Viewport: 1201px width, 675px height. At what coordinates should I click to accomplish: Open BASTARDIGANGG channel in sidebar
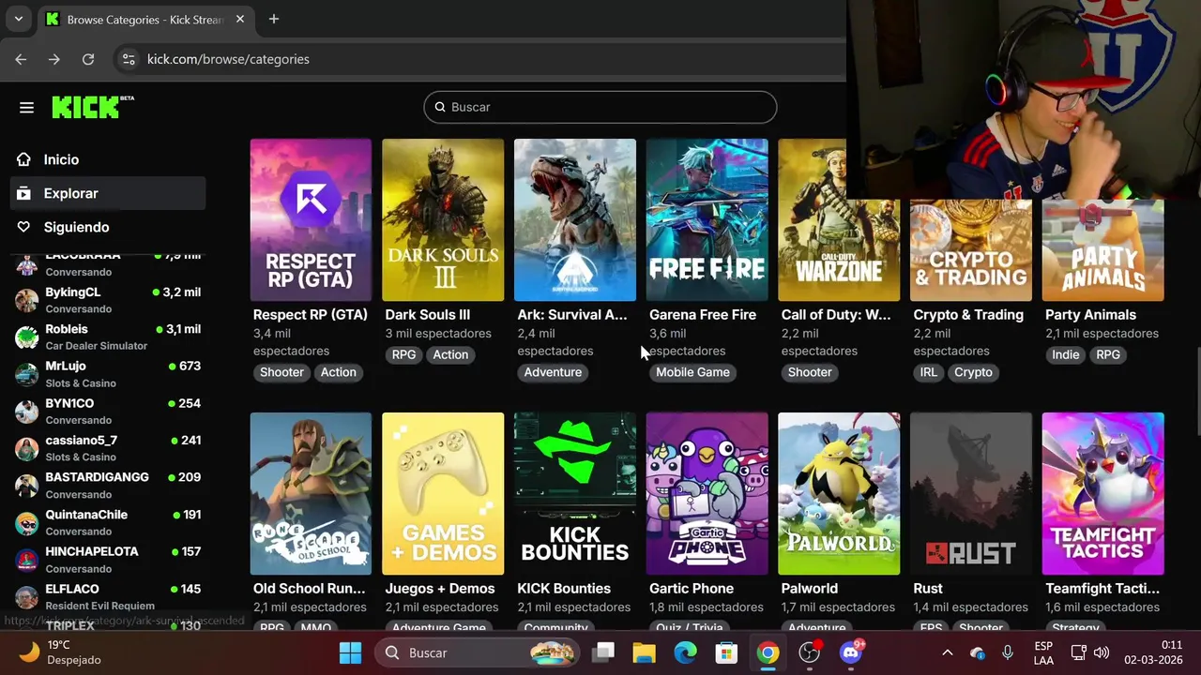tap(108, 485)
